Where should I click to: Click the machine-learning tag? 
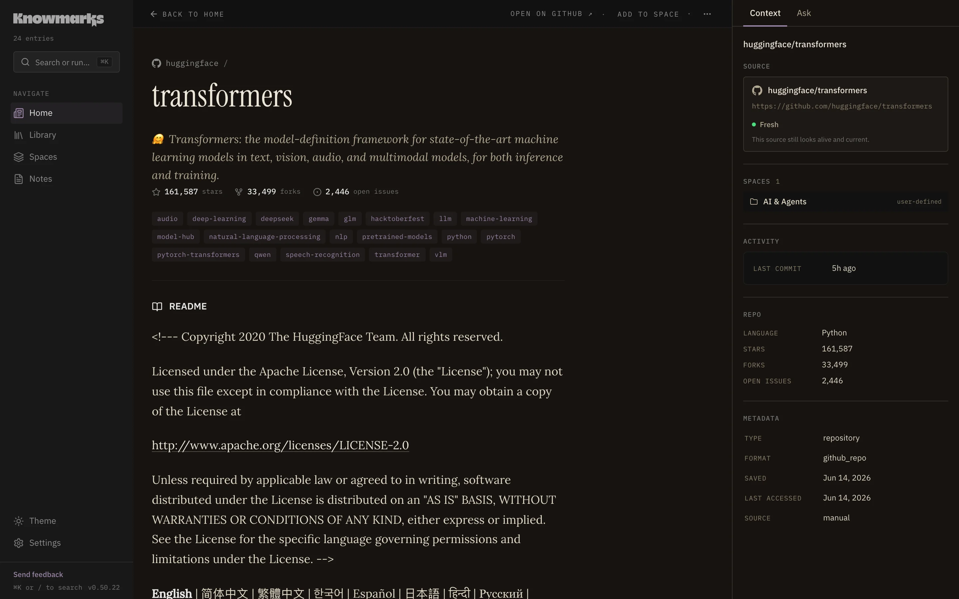499,219
